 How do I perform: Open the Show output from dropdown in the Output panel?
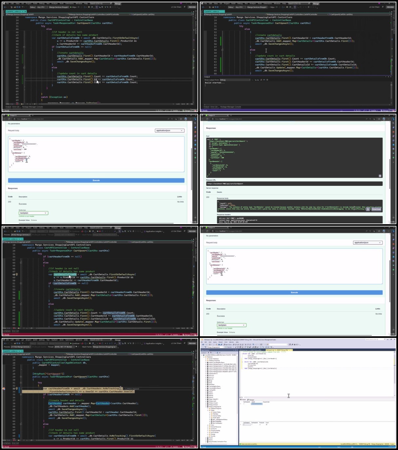[235, 80]
